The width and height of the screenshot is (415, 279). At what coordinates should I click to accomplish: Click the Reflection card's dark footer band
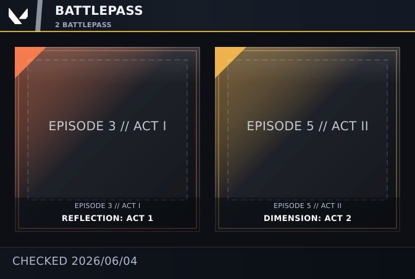tap(107, 214)
